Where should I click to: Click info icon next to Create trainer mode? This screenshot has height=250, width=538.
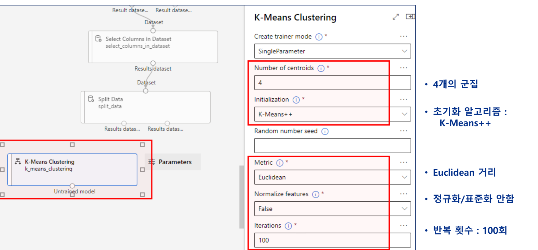319,37
